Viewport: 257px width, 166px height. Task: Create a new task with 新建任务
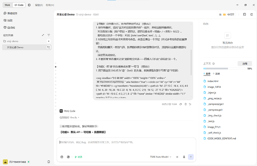coord(10,13)
